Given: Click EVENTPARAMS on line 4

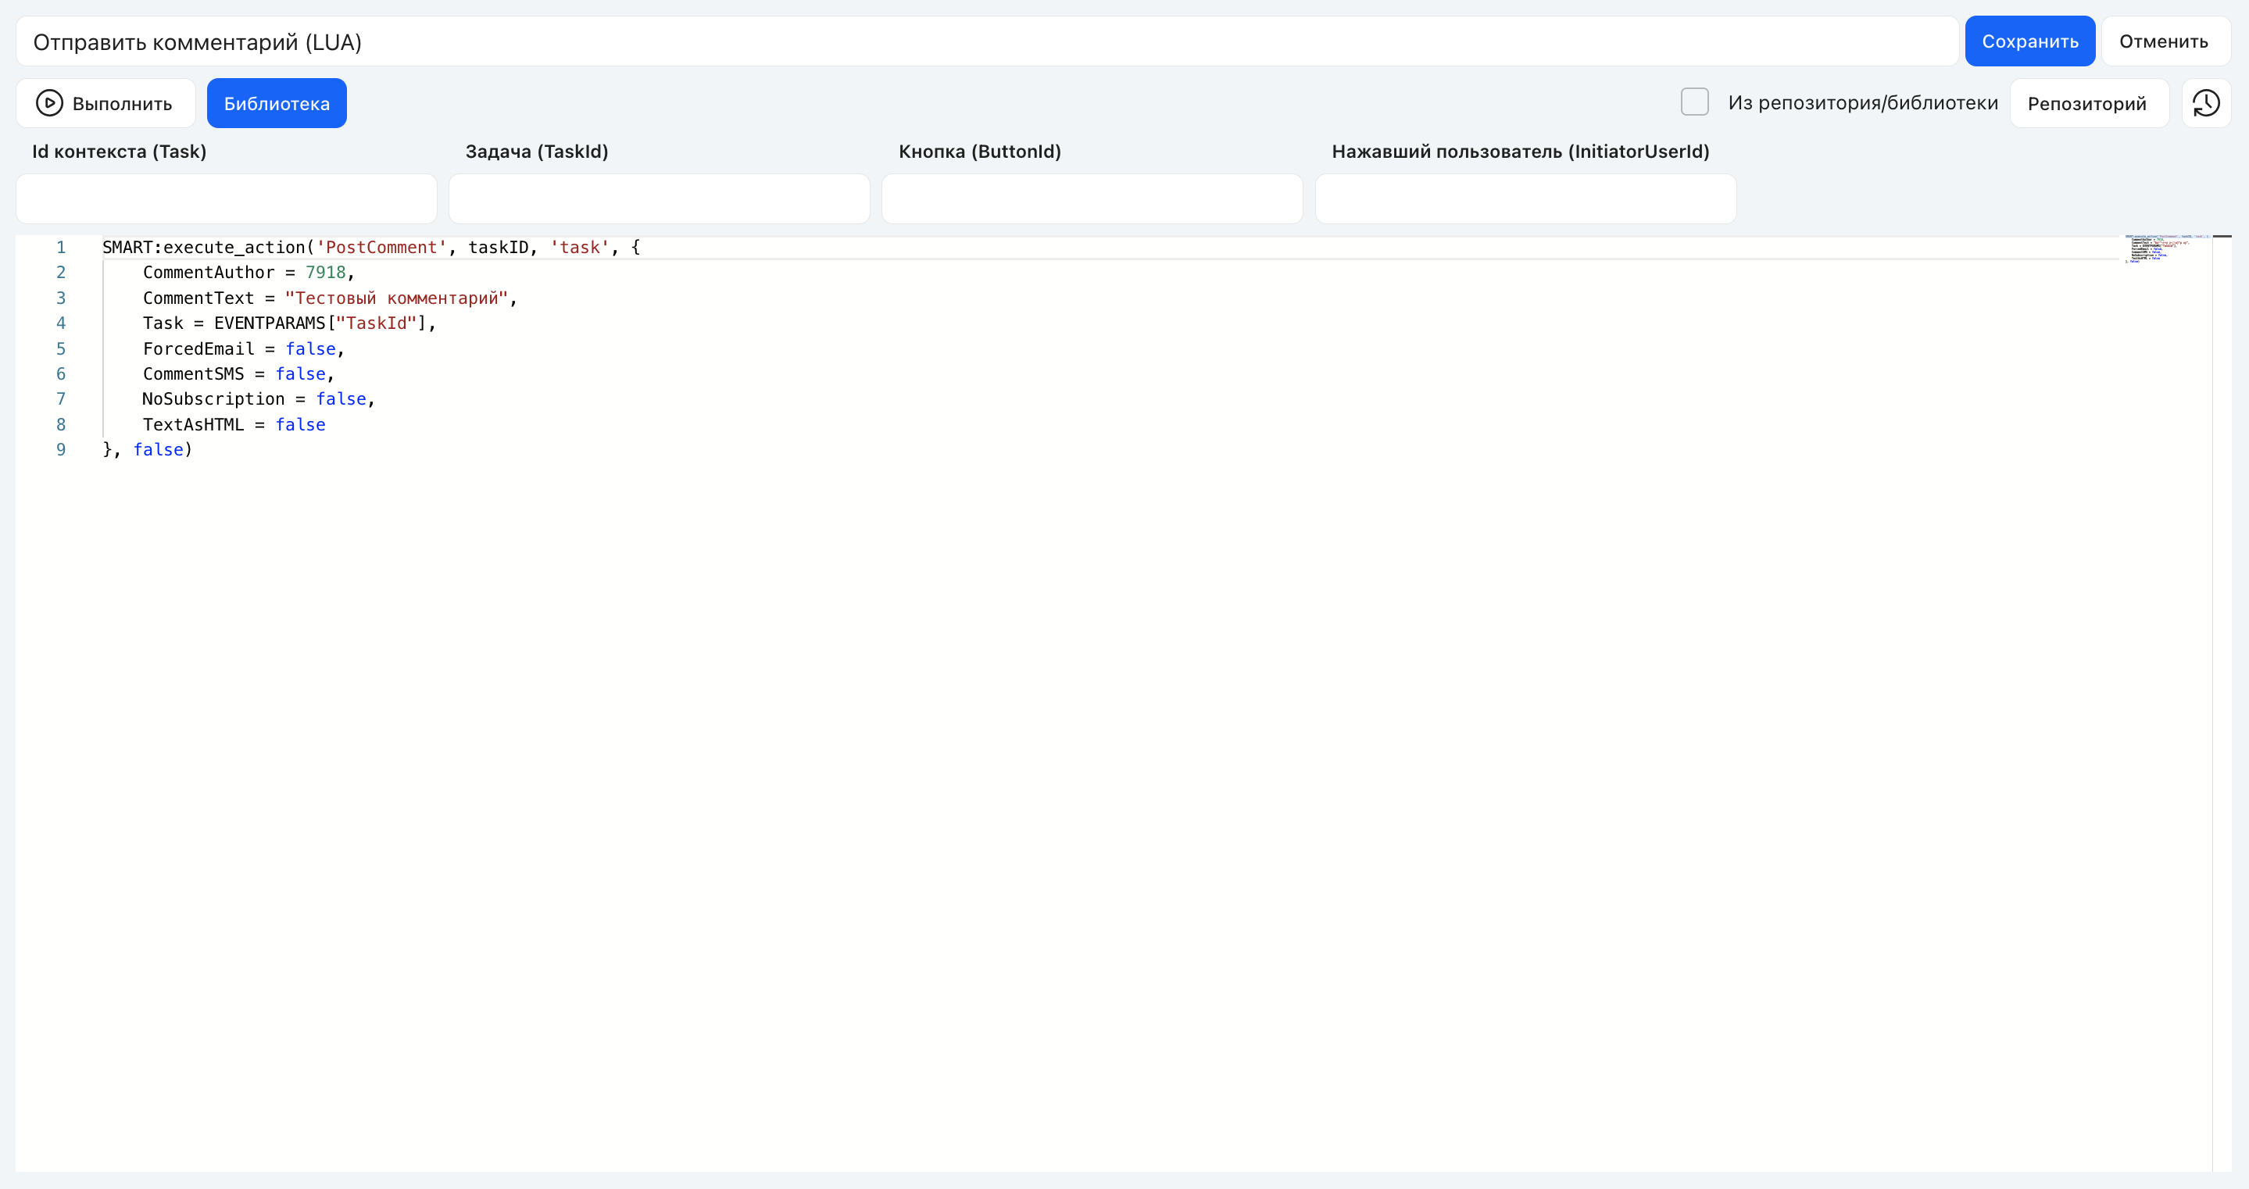Looking at the screenshot, I should (x=270, y=323).
